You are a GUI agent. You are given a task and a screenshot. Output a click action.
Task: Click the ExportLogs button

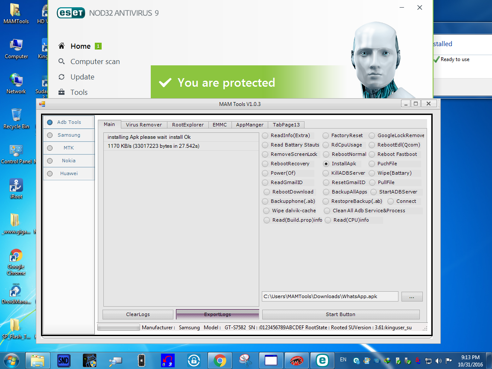tap(217, 314)
